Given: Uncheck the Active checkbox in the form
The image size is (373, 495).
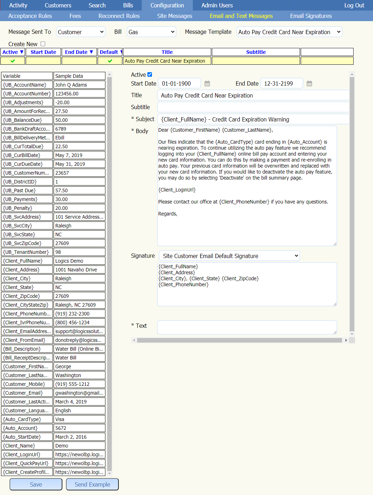Looking at the screenshot, I should pyautogui.click(x=150, y=75).
